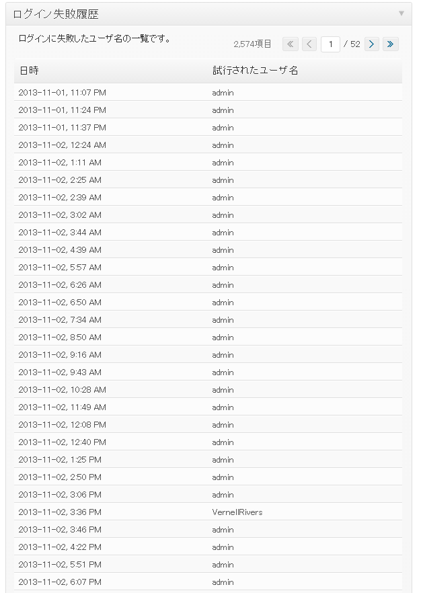Image resolution: width=421 pixels, height=593 pixels.
Task: Select row dated 2013-11-02, 5:57 AM
Action: coord(208,267)
